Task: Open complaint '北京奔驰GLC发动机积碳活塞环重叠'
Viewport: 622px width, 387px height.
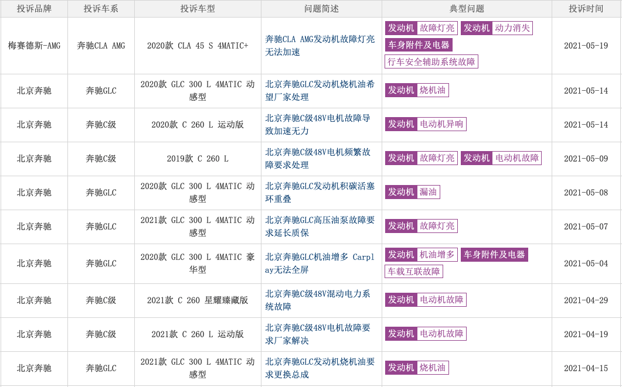Action: tap(320, 193)
